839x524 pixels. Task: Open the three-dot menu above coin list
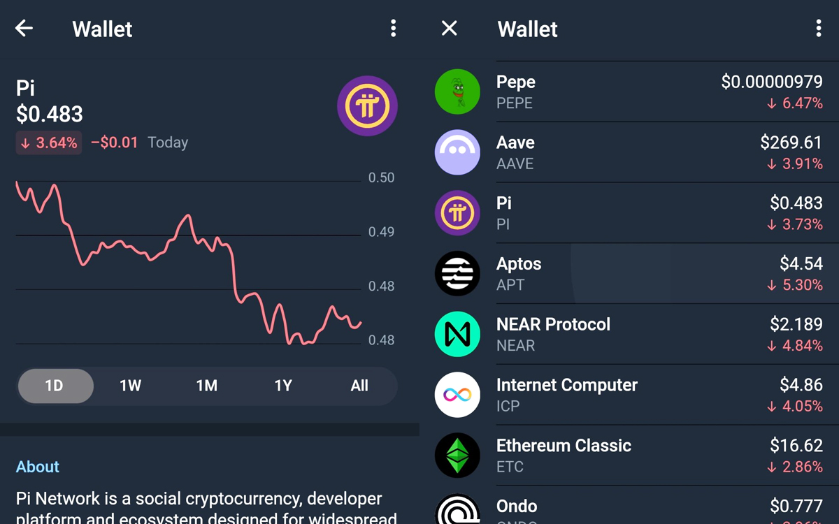click(818, 29)
